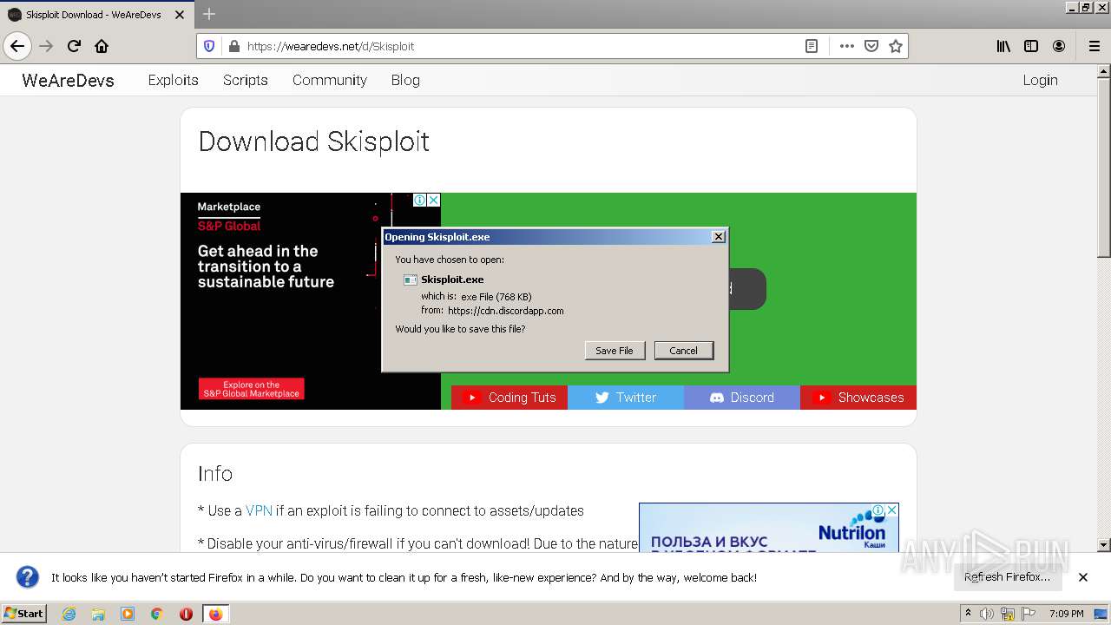This screenshot has height=625, width=1111.
Task: Open the Exploits menu item
Action: [x=173, y=80]
